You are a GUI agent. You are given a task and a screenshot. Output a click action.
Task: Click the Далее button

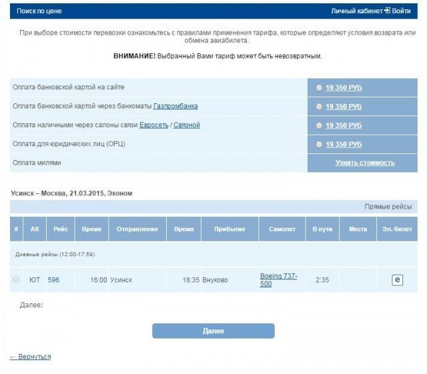point(213,331)
